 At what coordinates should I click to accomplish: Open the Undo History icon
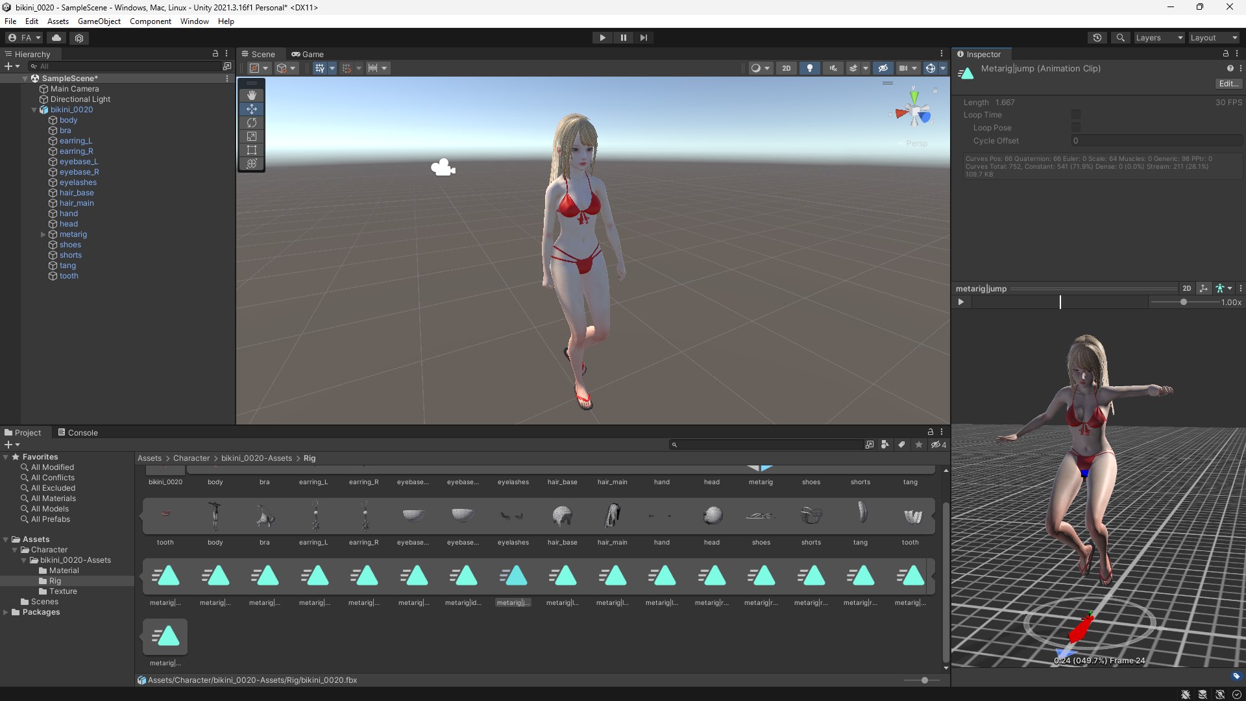tap(1097, 38)
